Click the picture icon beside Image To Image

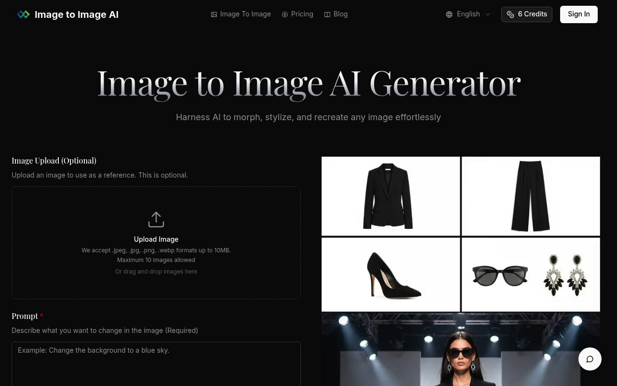pos(214,14)
